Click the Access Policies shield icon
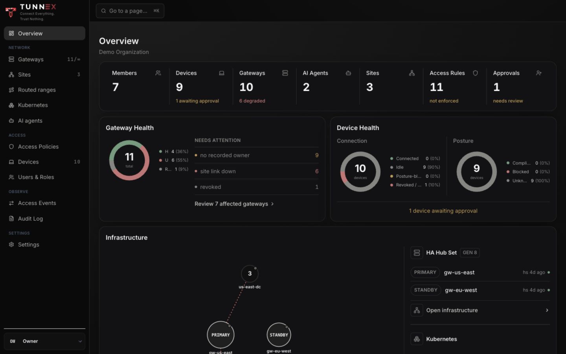This screenshot has height=354, width=566. 11,147
